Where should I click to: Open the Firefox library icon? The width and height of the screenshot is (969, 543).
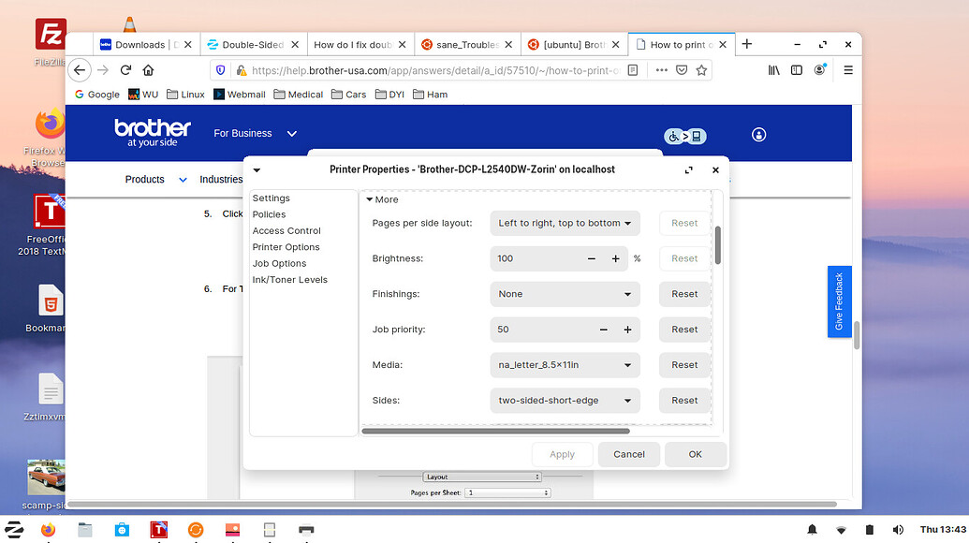point(774,70)
